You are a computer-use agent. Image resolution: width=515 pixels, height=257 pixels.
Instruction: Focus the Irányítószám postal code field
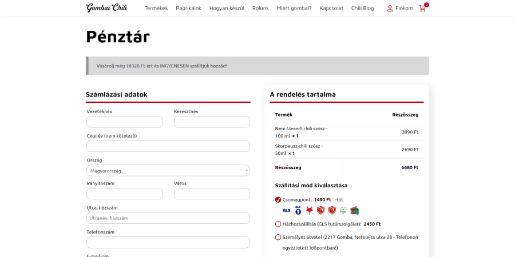[x=125, y=194]
